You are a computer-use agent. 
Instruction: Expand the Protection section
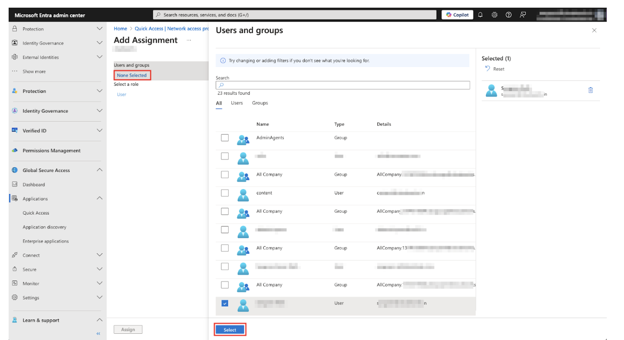[x=58, y=91]
